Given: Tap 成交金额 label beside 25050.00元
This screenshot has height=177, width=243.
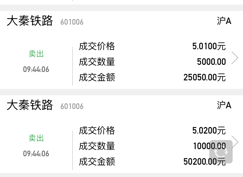Looking at the screenshot, I should coord(97,77).
